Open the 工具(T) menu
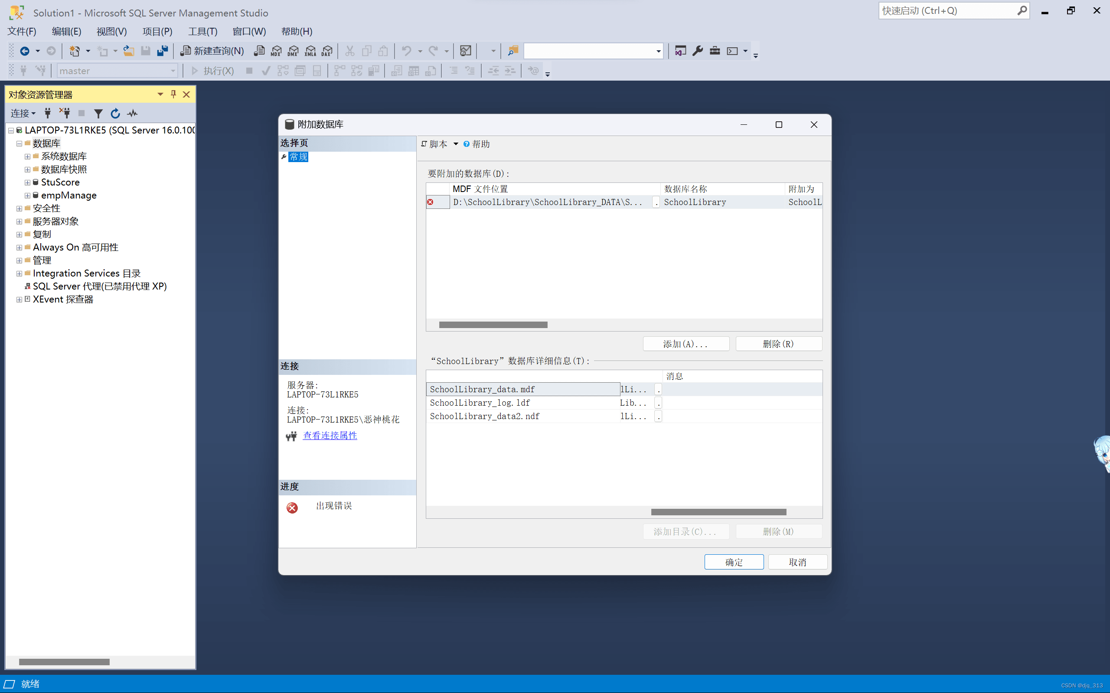Viewport: 1110px width, 693px height. [202, 31]
